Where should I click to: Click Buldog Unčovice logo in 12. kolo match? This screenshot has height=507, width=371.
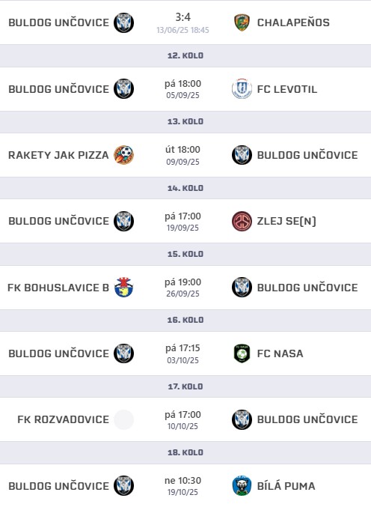point(123,89)
